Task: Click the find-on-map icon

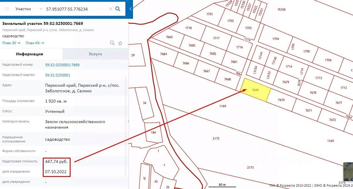Action: pyautogui.click(x=112, y=43)
